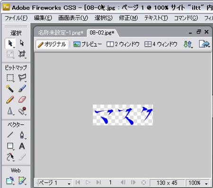Switch to 4 ウィンドウ view
Screen dimensions: 213x188
click(161, 44)
